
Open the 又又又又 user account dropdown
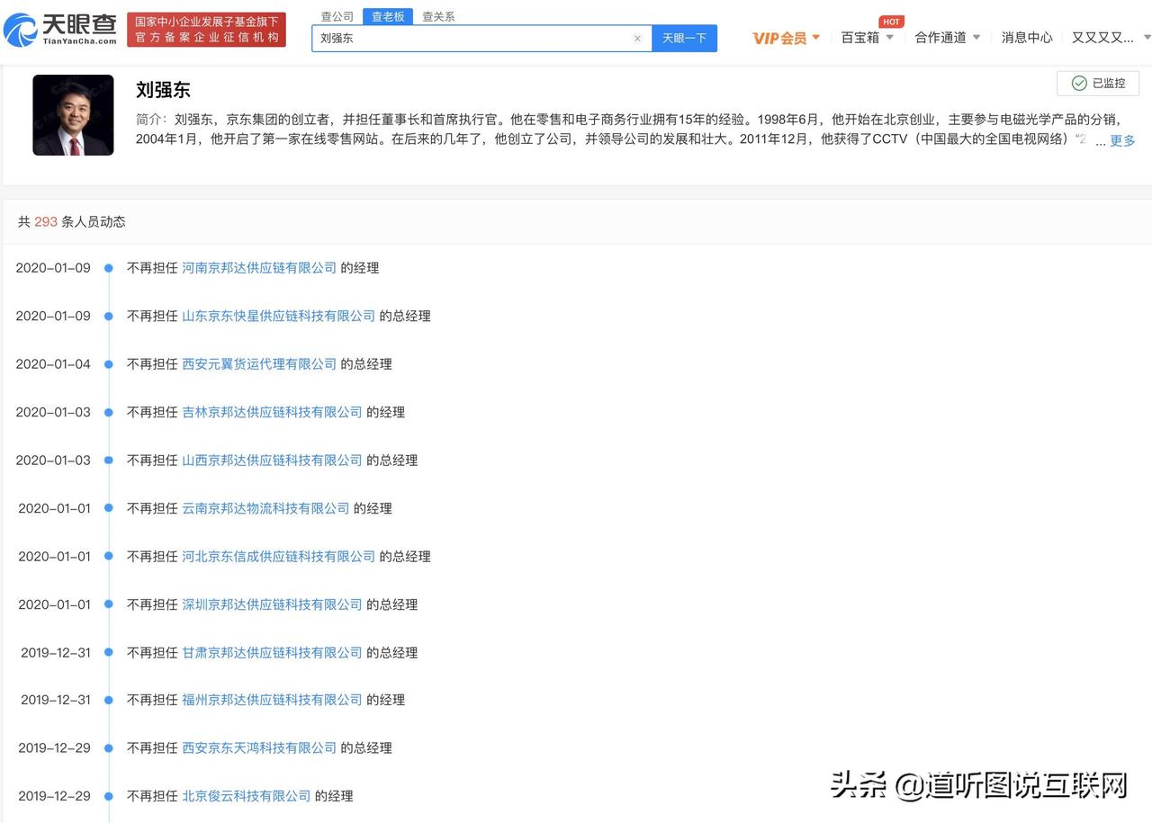coord(1111,38)
